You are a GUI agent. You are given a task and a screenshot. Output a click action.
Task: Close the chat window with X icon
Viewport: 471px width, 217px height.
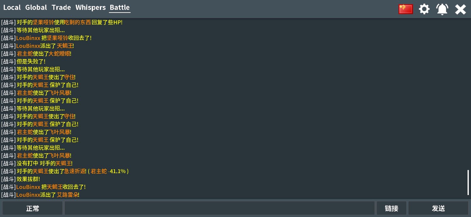click(460, 9)
